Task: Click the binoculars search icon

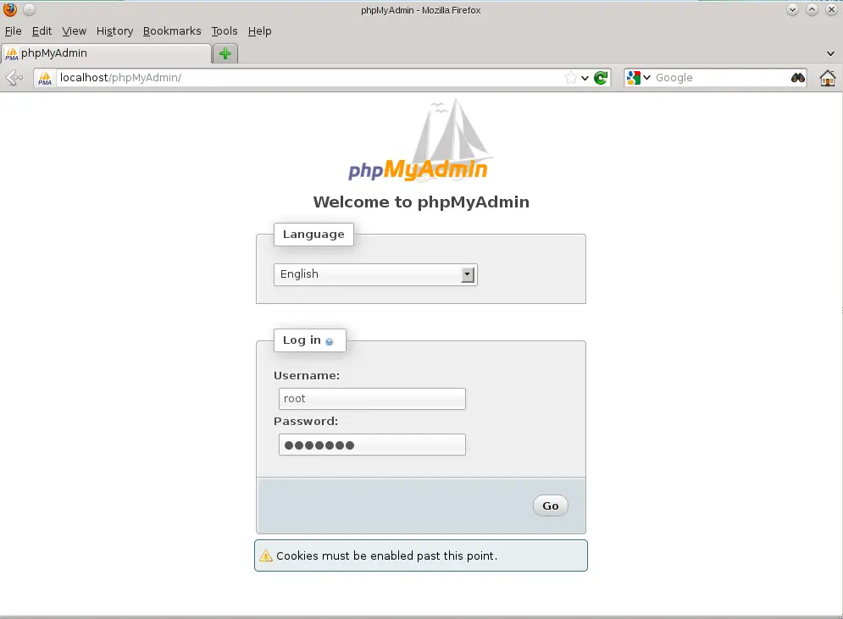Action: [798, 78]
